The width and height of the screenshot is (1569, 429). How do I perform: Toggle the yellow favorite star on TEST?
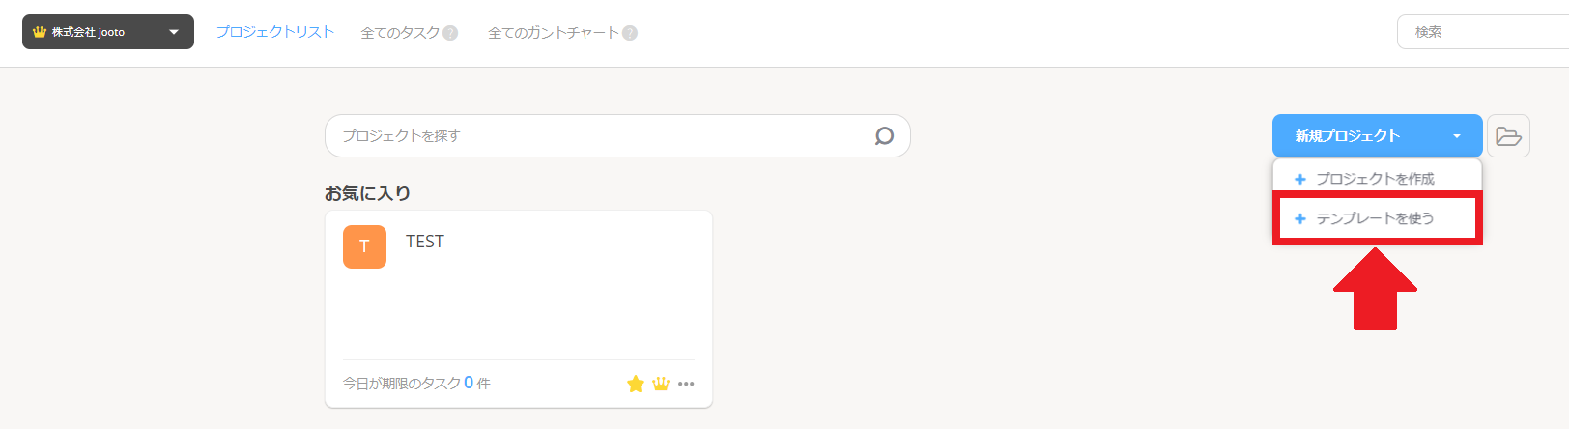[635, 384]
